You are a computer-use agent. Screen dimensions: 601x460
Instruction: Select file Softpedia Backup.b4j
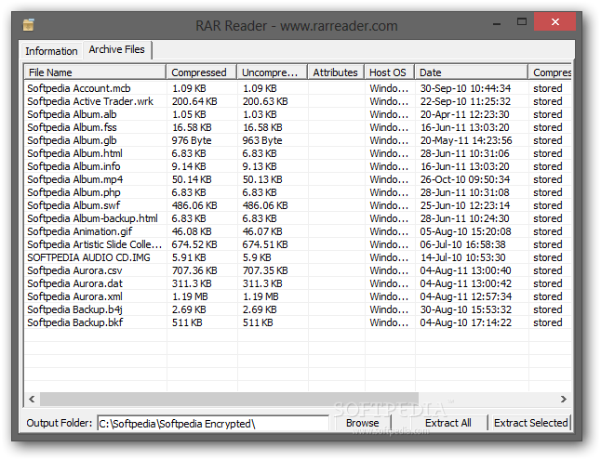click(75, 309)
